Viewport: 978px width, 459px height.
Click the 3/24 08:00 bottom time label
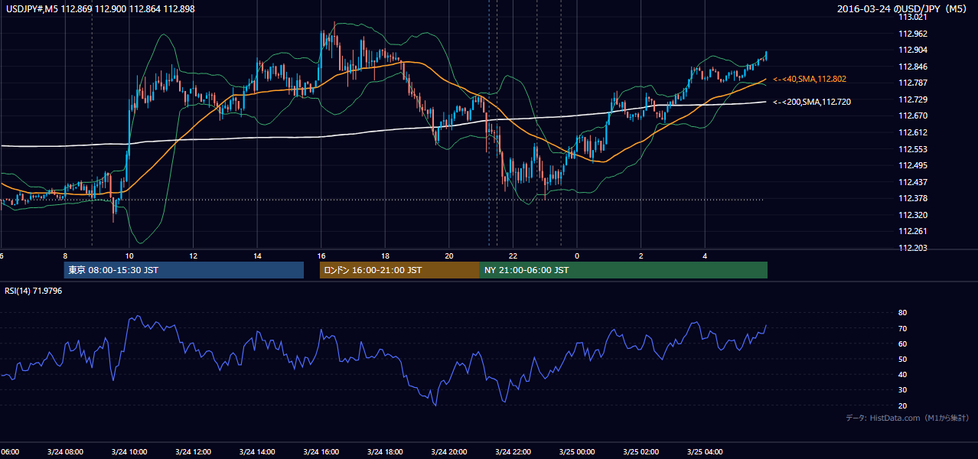click(65, 452)
